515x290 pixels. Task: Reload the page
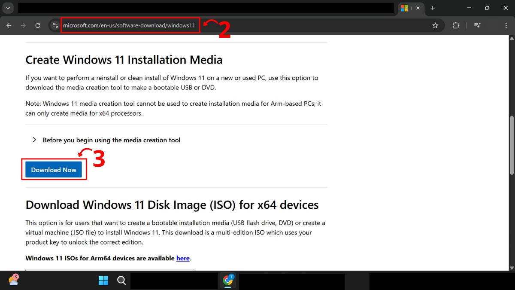coord(38,25)
